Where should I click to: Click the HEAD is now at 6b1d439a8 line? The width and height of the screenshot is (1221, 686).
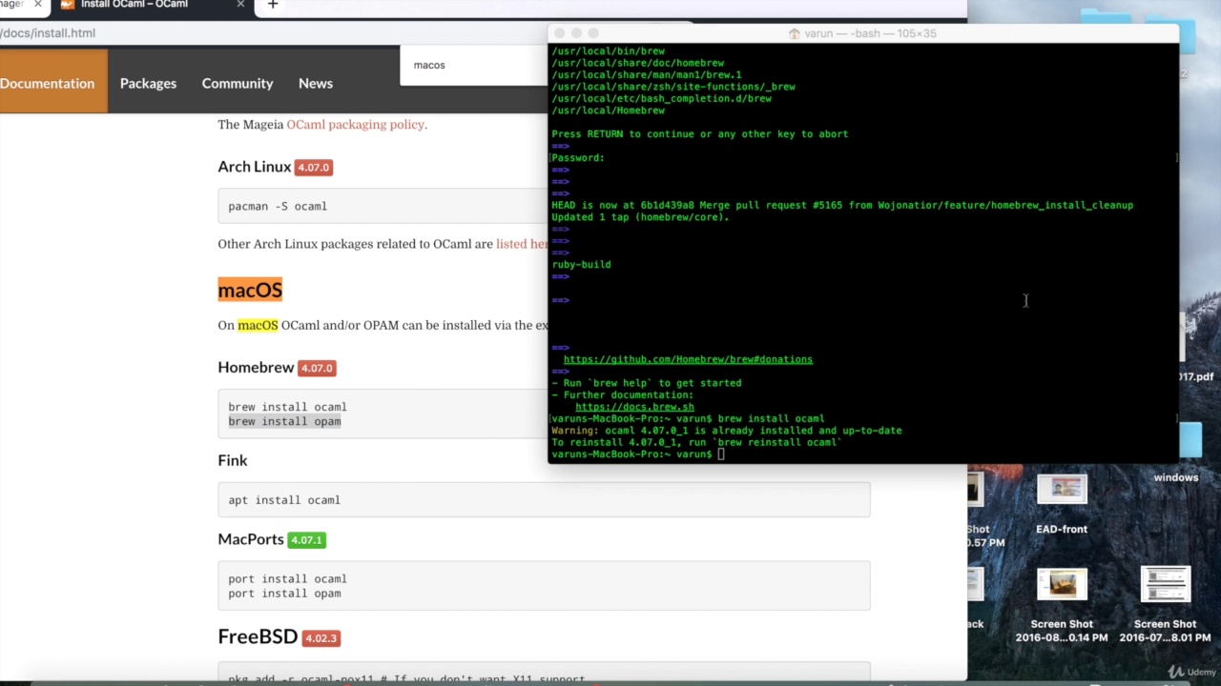pyautogui.click(x=842, y=205)
